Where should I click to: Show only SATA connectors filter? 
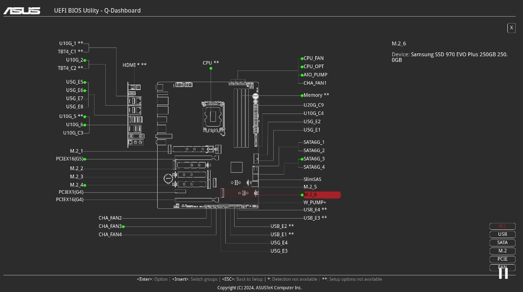tap(502, 243)
